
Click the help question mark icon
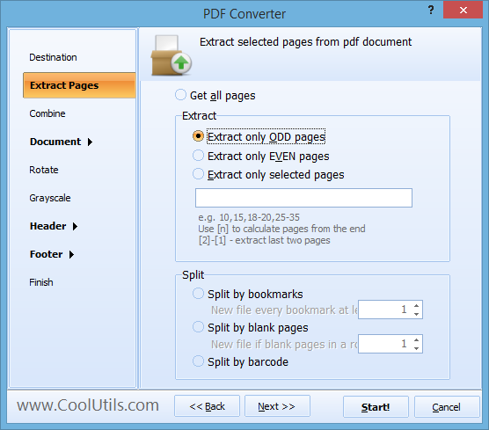pyautogui.click(x=431, y=10)
